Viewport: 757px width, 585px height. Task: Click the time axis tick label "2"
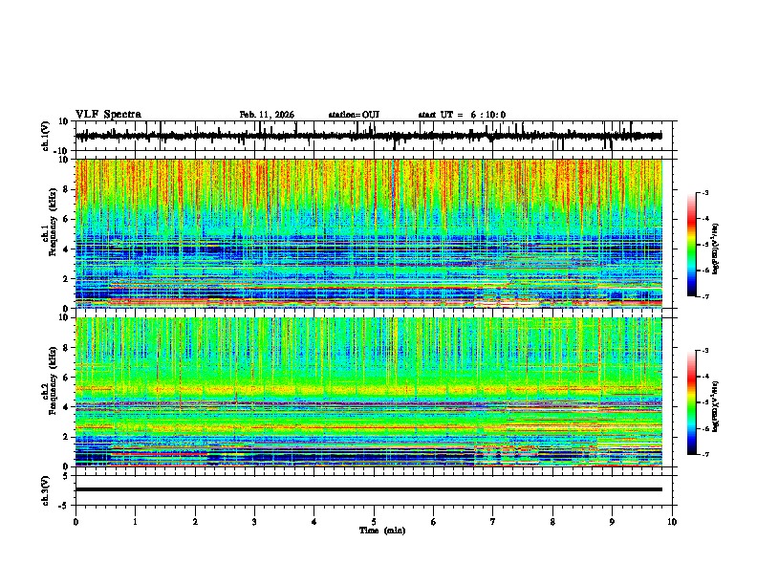coord(195,522)
